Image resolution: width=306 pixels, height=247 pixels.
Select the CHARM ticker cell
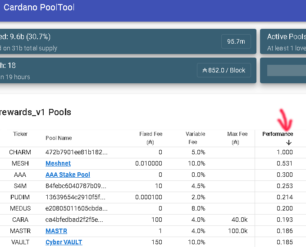click(x=20, y=152)
